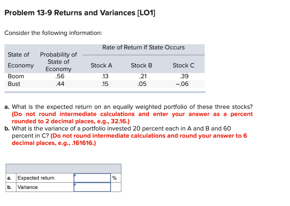Click the Boom probability value .56
This screenshot has width=290, height=206.
tap(60, 76)
